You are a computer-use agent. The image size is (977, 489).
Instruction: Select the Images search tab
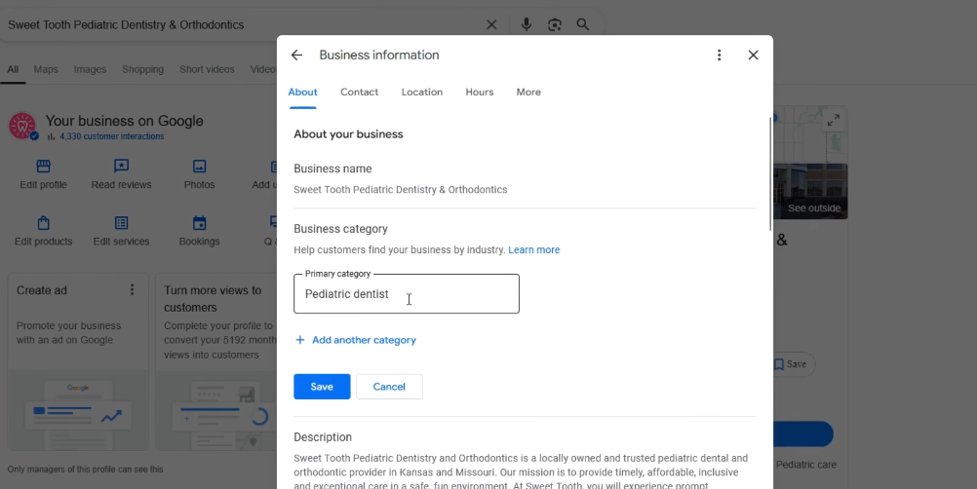(90, 70)
